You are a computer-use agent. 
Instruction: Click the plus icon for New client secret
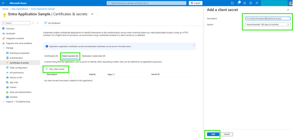(47, 69)
